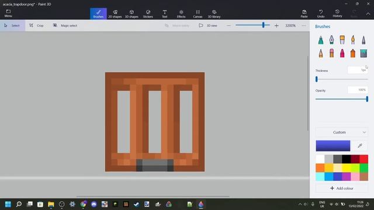Open the Windows Start menu
374x210 pixels.
click(8, 204)
